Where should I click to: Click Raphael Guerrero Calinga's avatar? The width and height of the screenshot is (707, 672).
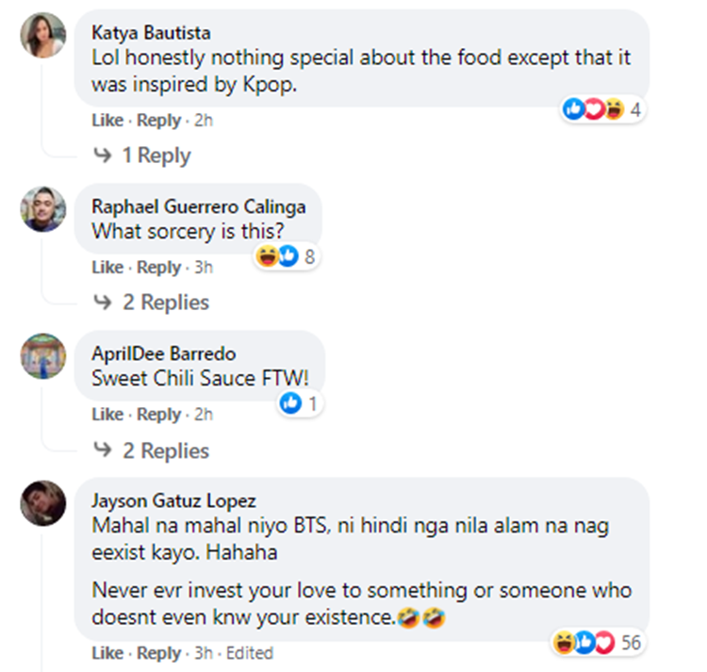coord(42,209)
